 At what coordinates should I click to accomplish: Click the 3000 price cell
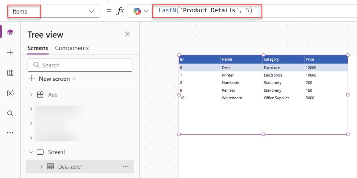pyautogui.click(x=310, y=98)
